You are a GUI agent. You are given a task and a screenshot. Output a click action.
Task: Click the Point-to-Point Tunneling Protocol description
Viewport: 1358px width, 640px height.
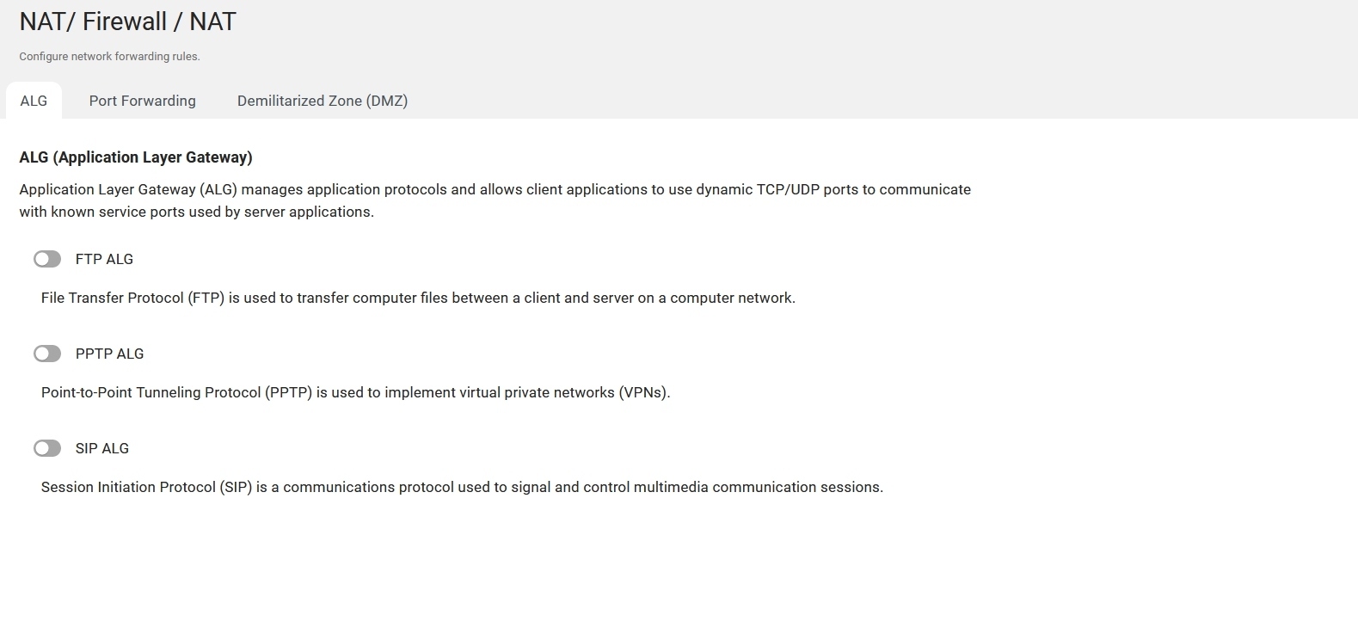[x=355, y=392]
